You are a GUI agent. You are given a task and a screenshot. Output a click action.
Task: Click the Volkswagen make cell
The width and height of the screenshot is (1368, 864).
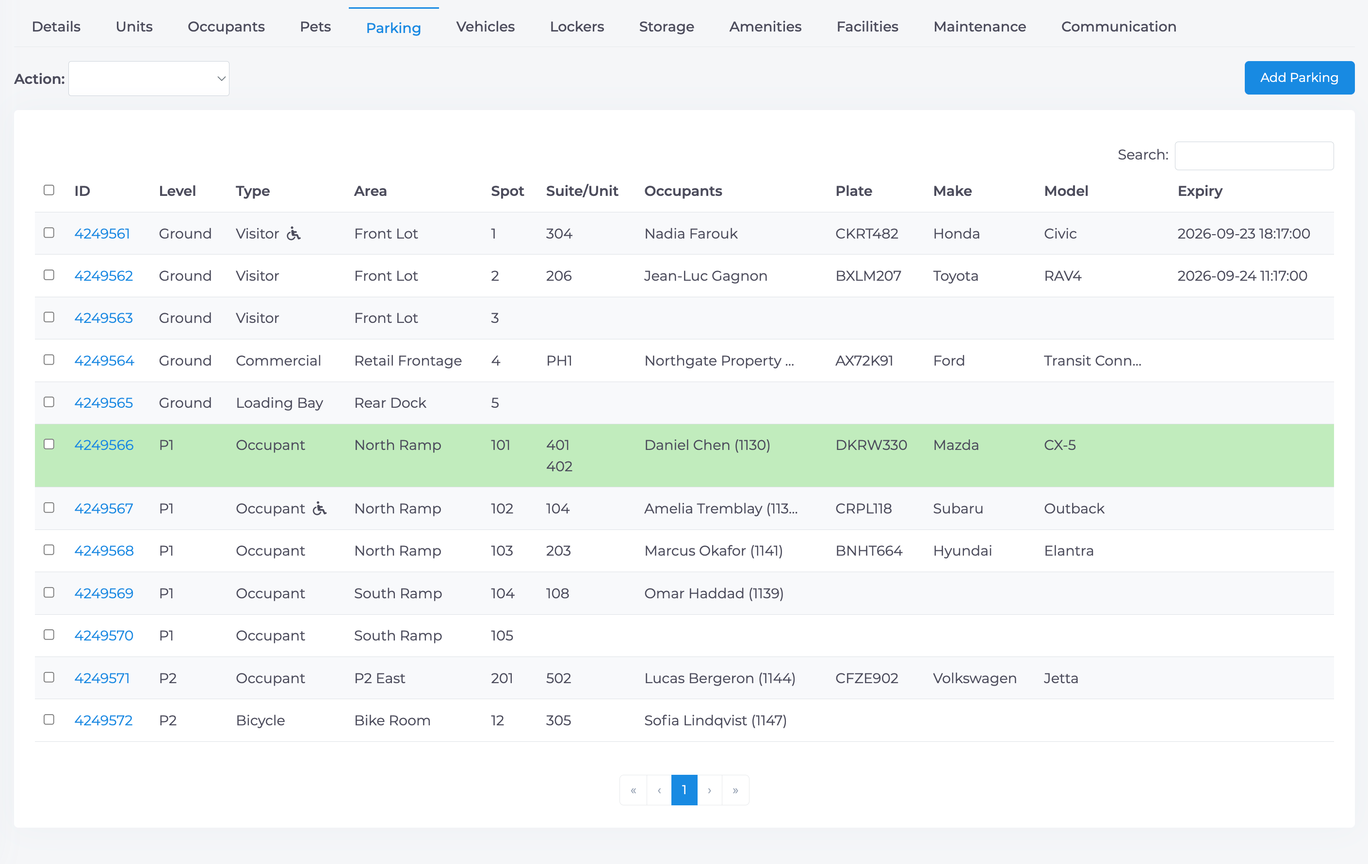pos(975,678)
